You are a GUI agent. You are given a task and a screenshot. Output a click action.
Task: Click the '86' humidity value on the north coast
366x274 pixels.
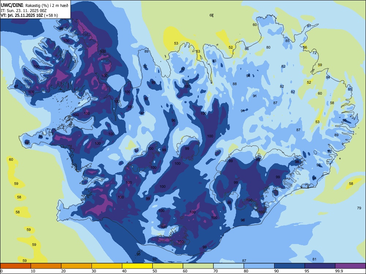pos(247,49)
